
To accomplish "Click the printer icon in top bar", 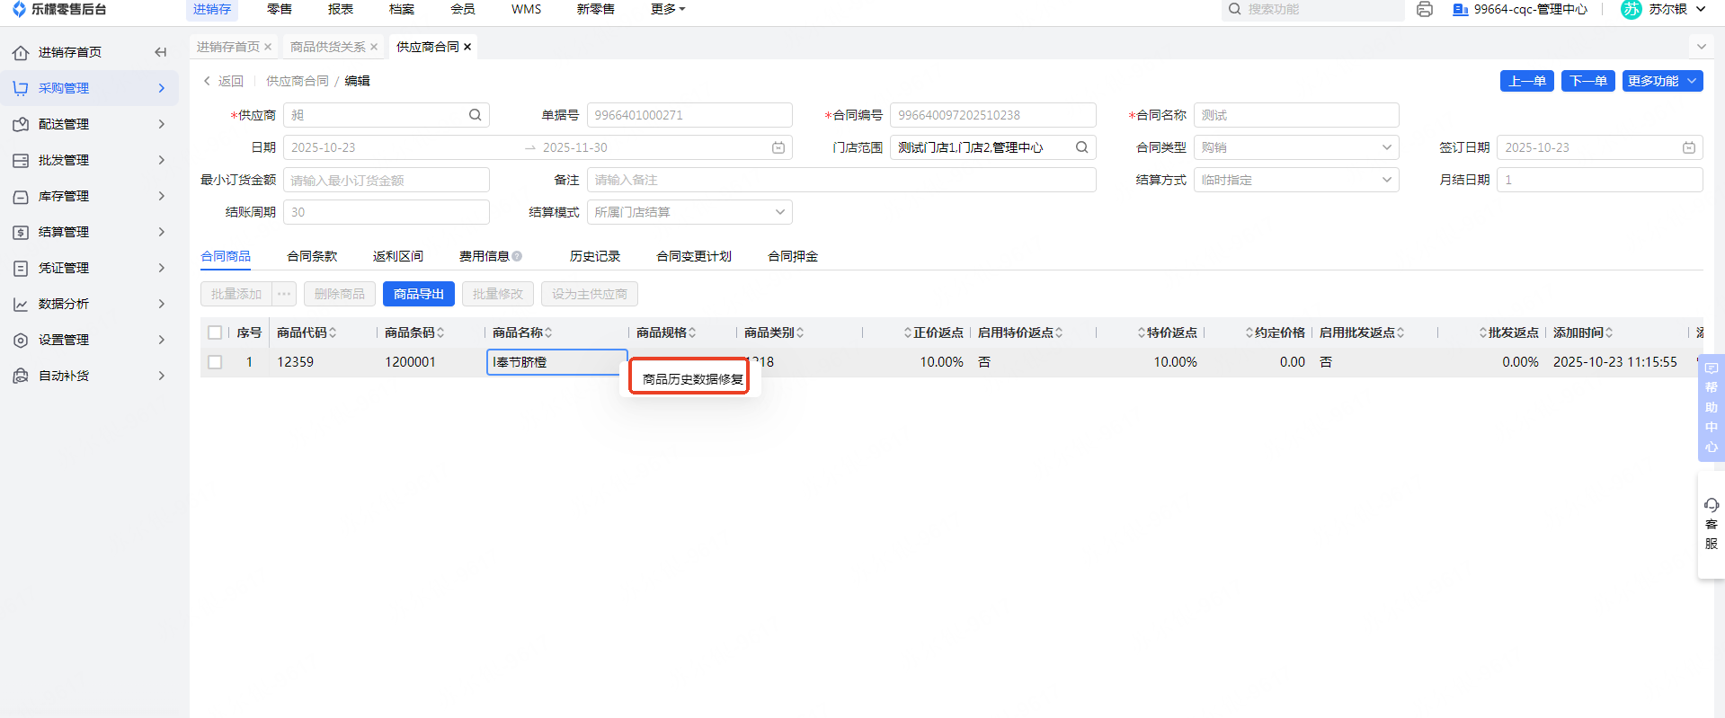I will [x=1424, y=9].
